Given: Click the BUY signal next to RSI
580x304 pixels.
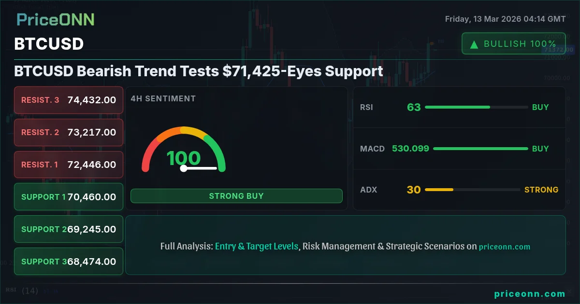Looking at the screenshot, I should point(540,107).
